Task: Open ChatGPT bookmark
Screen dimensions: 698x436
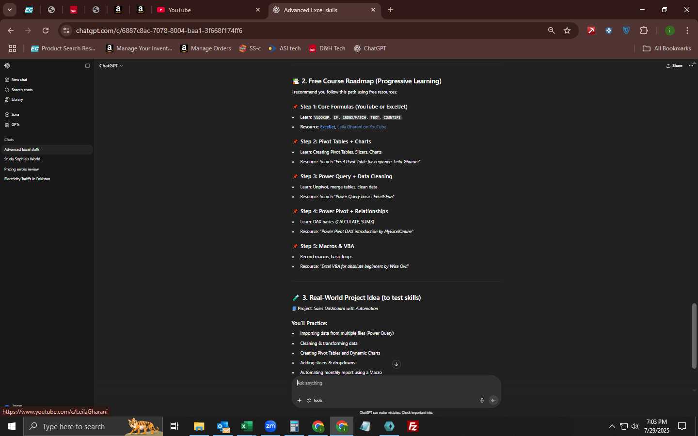Action: 370,48
